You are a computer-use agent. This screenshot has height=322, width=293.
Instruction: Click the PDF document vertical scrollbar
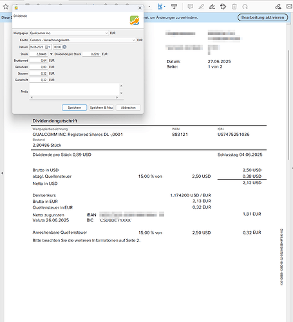coord(289,105)
